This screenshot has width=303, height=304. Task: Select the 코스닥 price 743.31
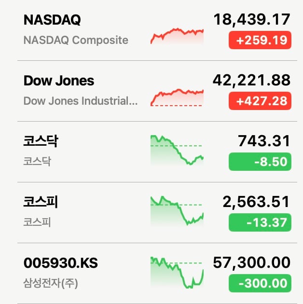[264, 141]
